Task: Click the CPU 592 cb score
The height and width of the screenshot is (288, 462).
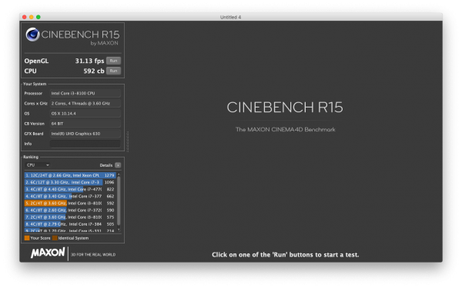Action: [94, 71]
